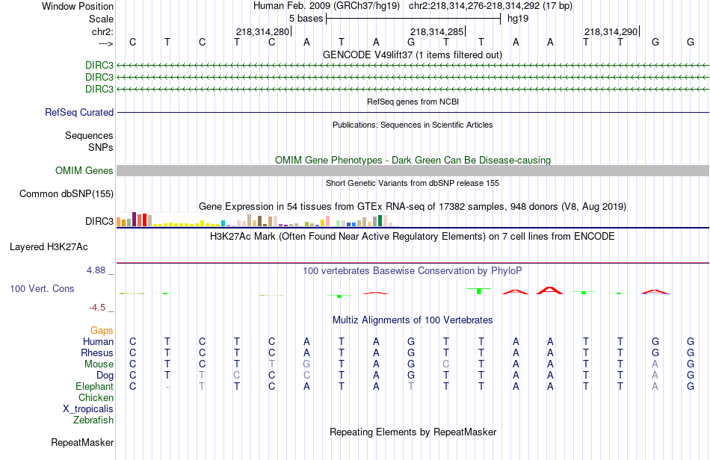Click the gap dash in Elephant alignment row
The width and height of the screenshot is (710, 460).
click(x=167, y=387)
